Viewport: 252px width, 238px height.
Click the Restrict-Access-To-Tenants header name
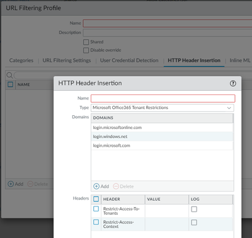(121, 211)
